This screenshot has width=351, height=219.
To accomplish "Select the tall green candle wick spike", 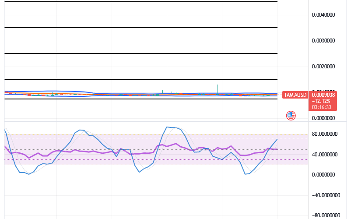I will click(218, 89).
